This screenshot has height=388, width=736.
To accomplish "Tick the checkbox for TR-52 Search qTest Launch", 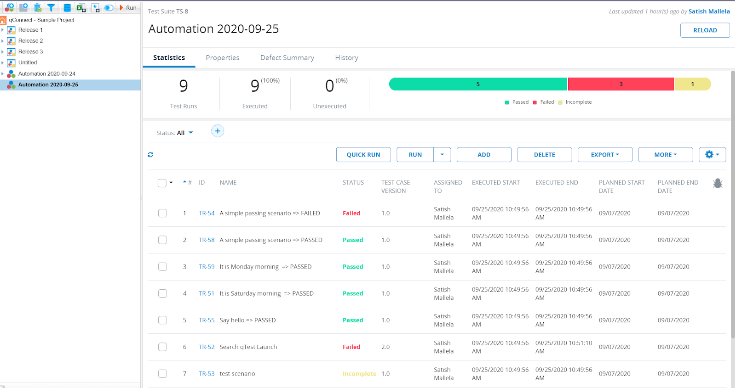I will 162,347.
